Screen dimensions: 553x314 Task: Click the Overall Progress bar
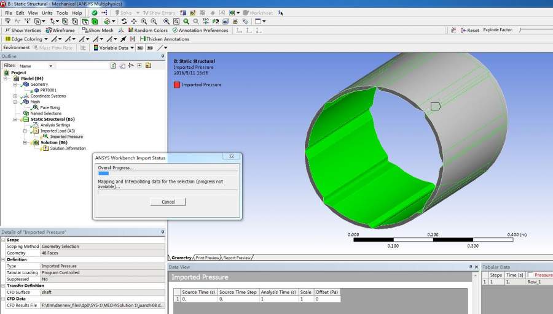click(168, 173)
